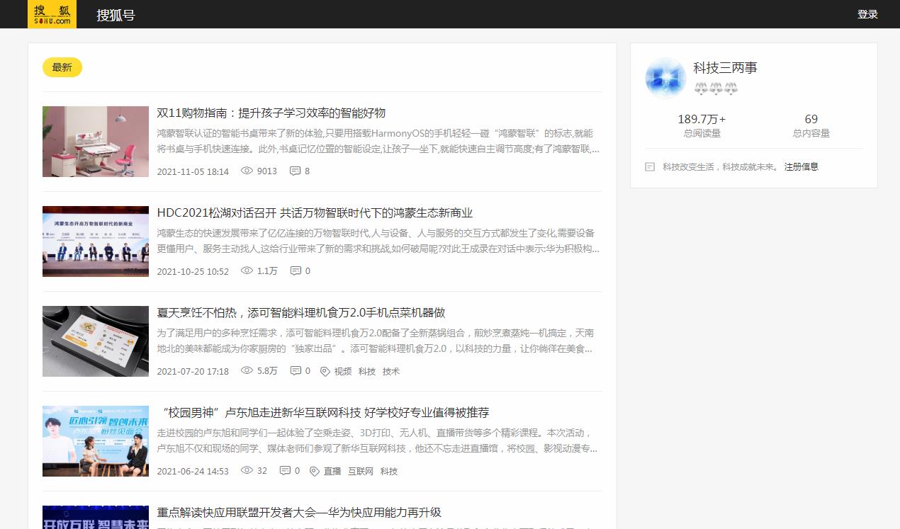The width and height of the screenshot is (900, 529).
Task: Click comment icon on the 2021-10-25 article
Action: coord(296,271)
